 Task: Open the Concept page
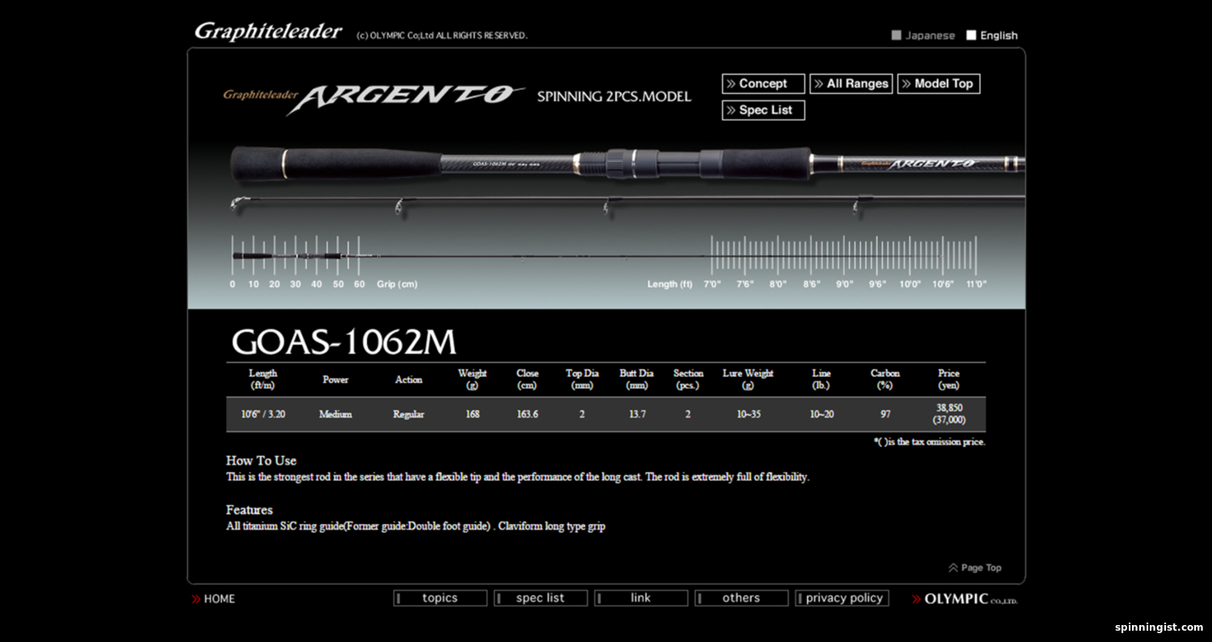pyautogui.click(x=763, y=84)
